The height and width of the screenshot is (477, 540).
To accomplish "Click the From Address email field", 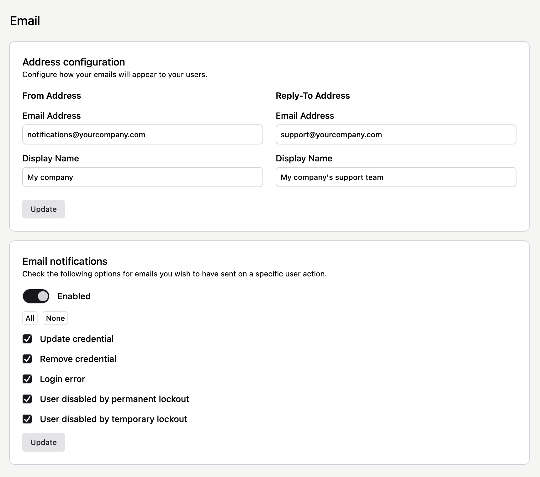I will (142, 134).
